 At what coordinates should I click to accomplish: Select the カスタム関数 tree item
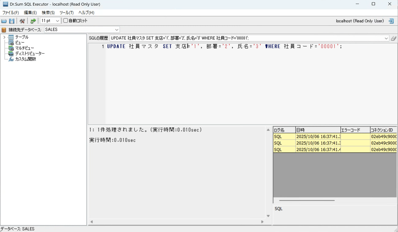[x=25, y=59]
